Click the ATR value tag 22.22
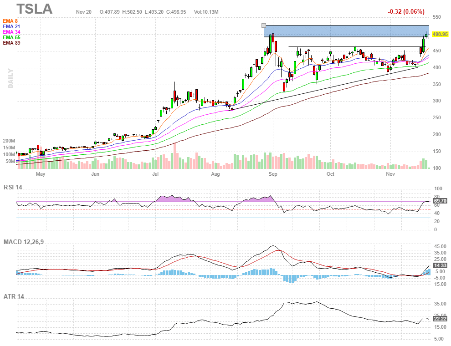Image resolution: width=451 pixels, height=346 pixels. click(440, 319)
